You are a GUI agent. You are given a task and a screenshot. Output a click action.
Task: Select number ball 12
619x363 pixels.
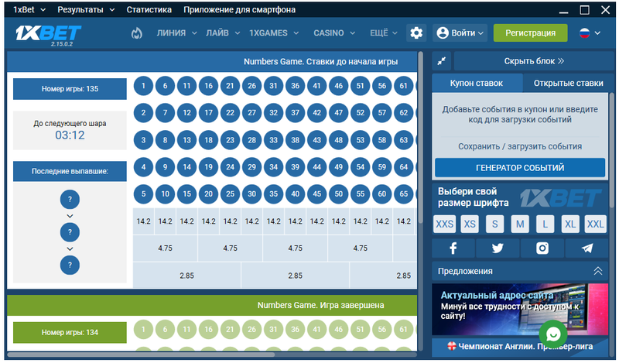click(x=186, y=112)
